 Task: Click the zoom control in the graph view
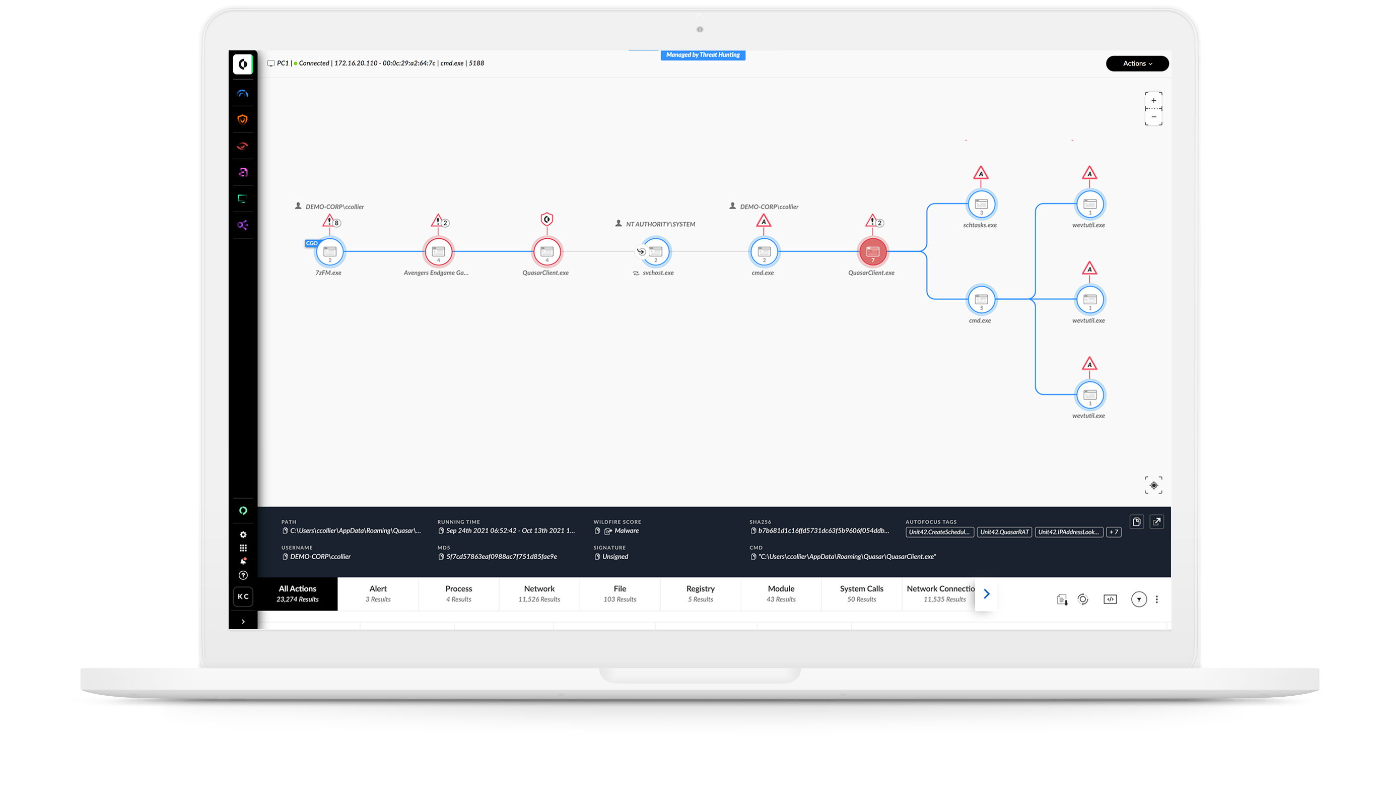coord(1154,108)
